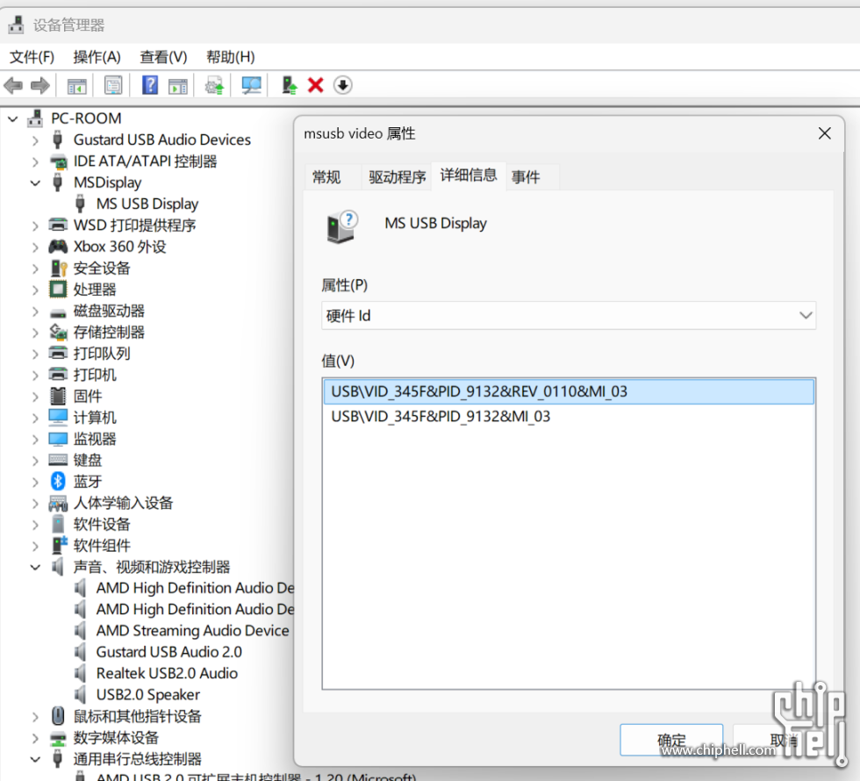Image resolution: width=860 pixels, height=781 pixels.
Task: Open the 帮助(H) menu
Action: point(230,57)
